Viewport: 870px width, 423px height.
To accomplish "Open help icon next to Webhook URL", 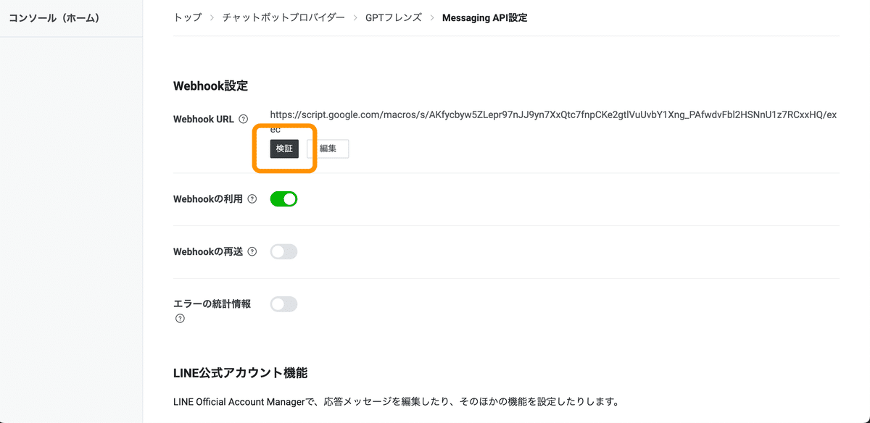I will point(243,120).
